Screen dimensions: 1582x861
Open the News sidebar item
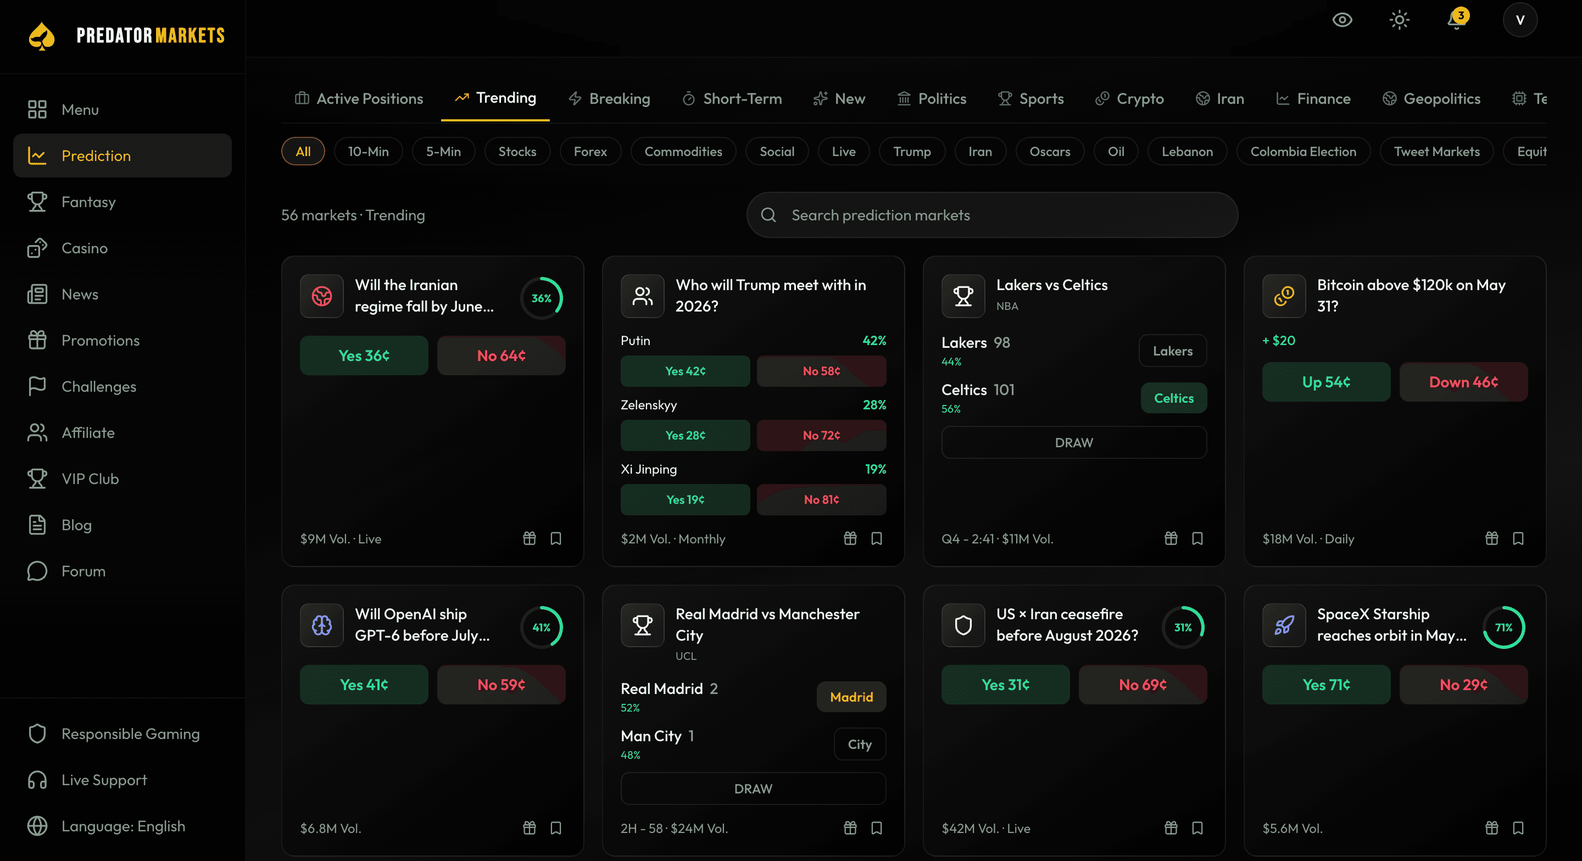coord(122,293)
